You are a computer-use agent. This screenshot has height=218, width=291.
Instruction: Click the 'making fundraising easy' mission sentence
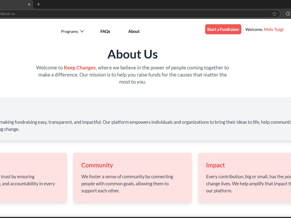(x=145, y=122)
